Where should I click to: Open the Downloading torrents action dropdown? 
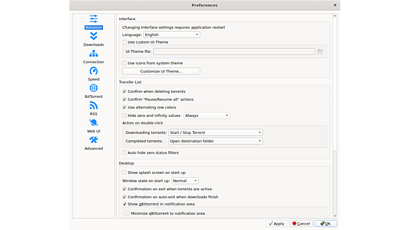(x=215, y=133)
